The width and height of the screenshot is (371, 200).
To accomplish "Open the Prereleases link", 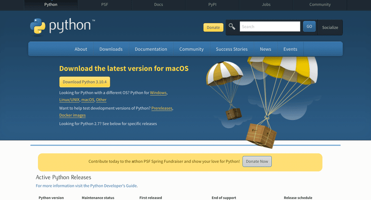I will [162, 108].
